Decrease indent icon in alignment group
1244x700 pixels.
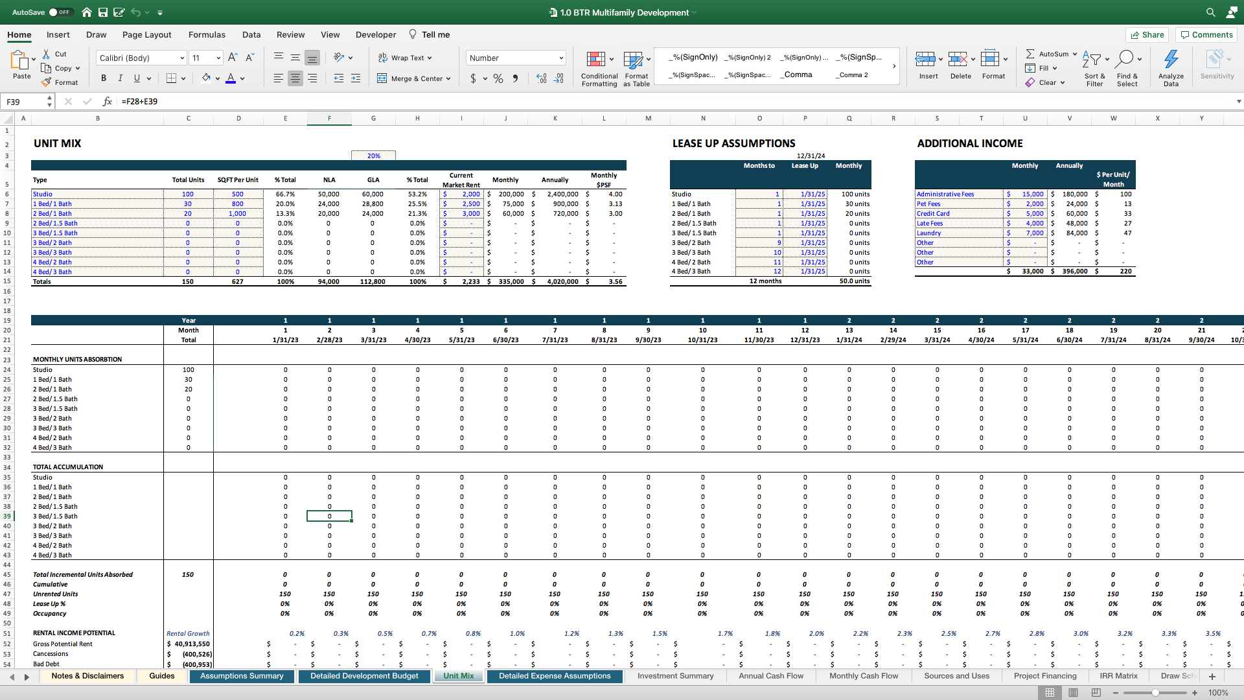pos(338,78)
